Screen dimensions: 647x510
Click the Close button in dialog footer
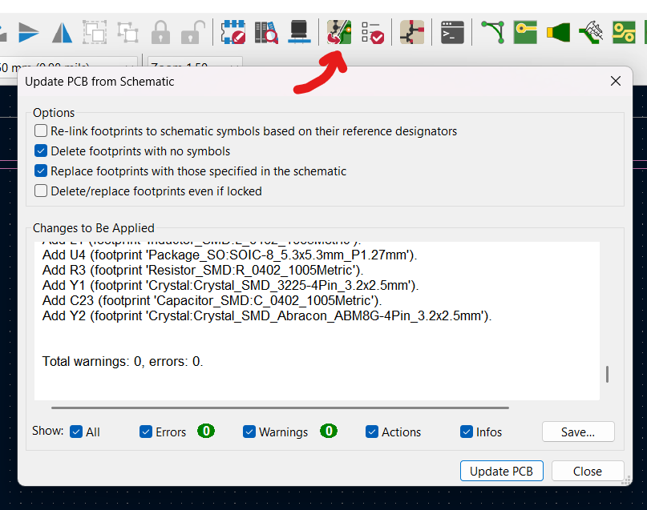pyautogui.click(x=588, y=471)
